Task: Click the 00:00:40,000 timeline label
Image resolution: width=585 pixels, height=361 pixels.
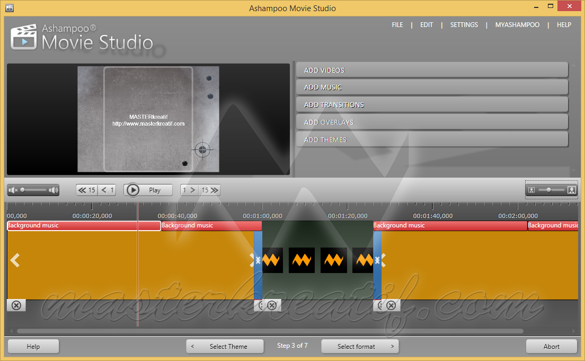Action: [177, 216]
